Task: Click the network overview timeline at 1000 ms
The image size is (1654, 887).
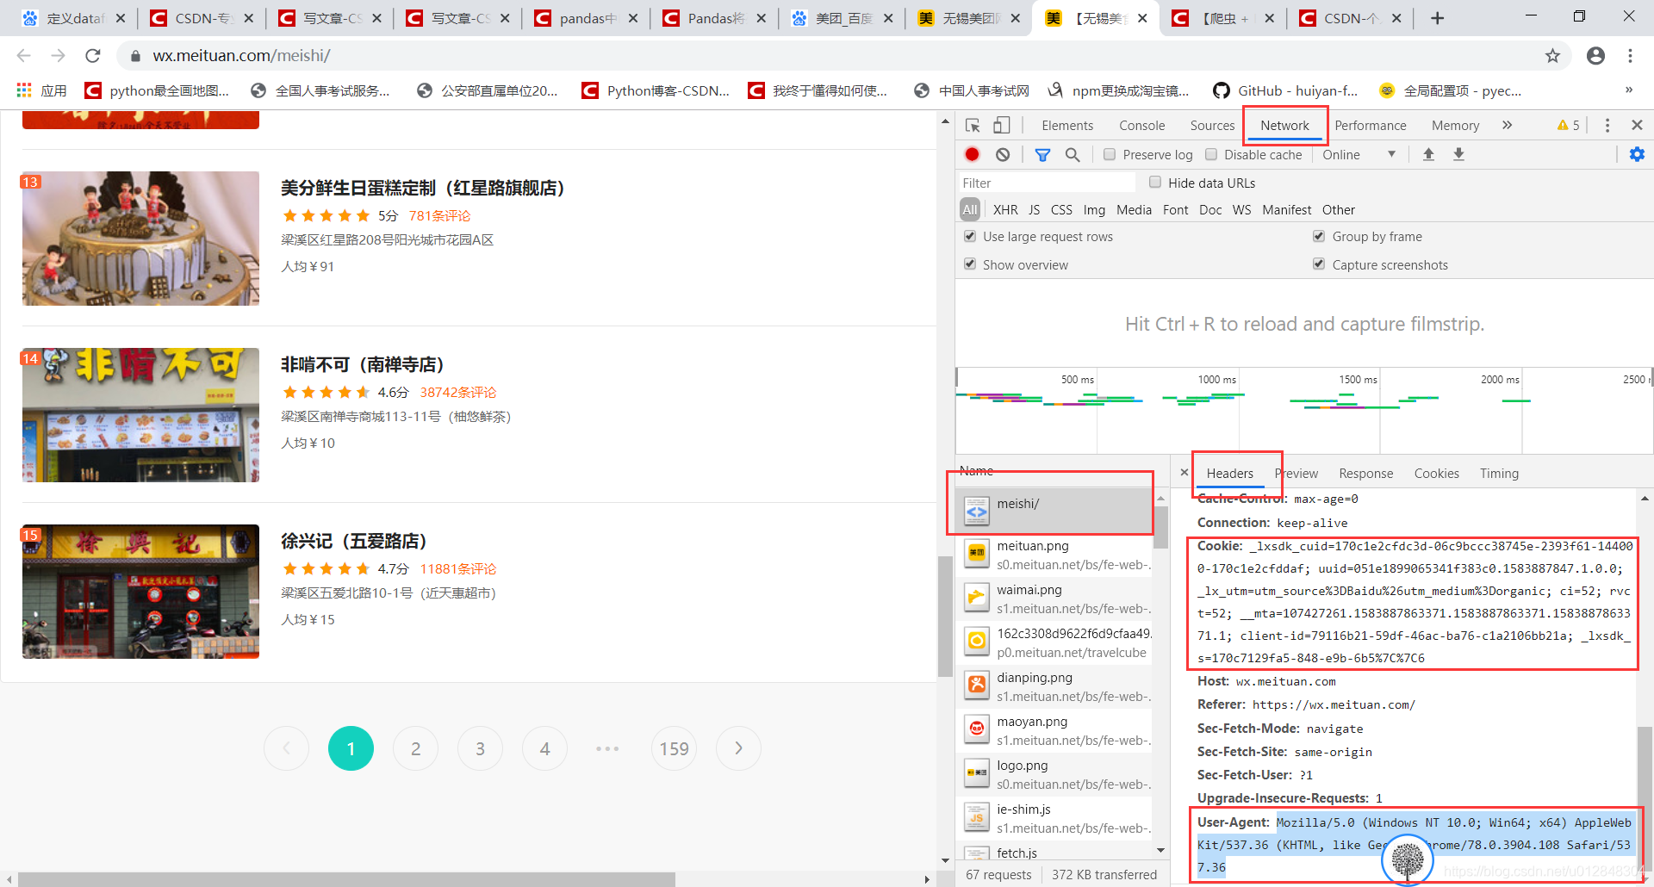Action: 1216,379
